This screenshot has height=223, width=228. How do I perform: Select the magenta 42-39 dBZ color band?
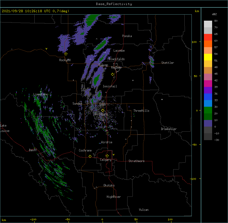tap(208, 83)
